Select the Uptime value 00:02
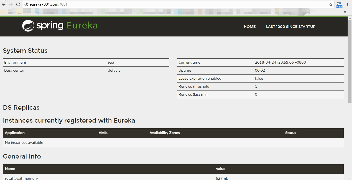Image resolution: width=352 pixels, height=180 pixels. pos(260,70)
